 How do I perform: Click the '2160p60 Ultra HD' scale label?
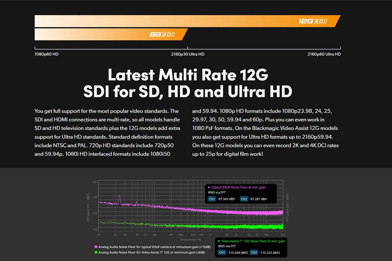point(324,54)
